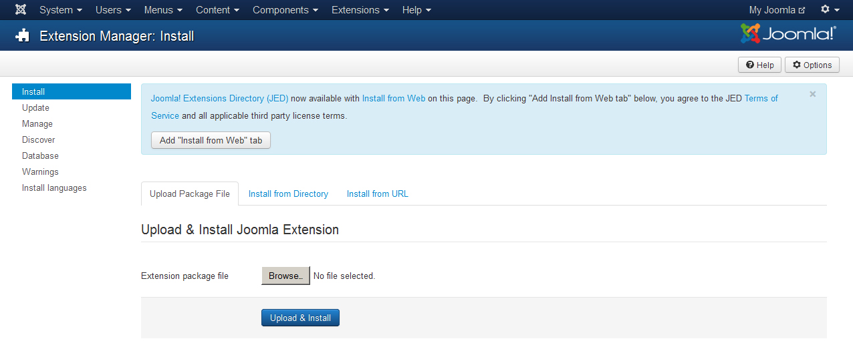
Task: Open the Options button with gear icon
Action: [812, 65]
